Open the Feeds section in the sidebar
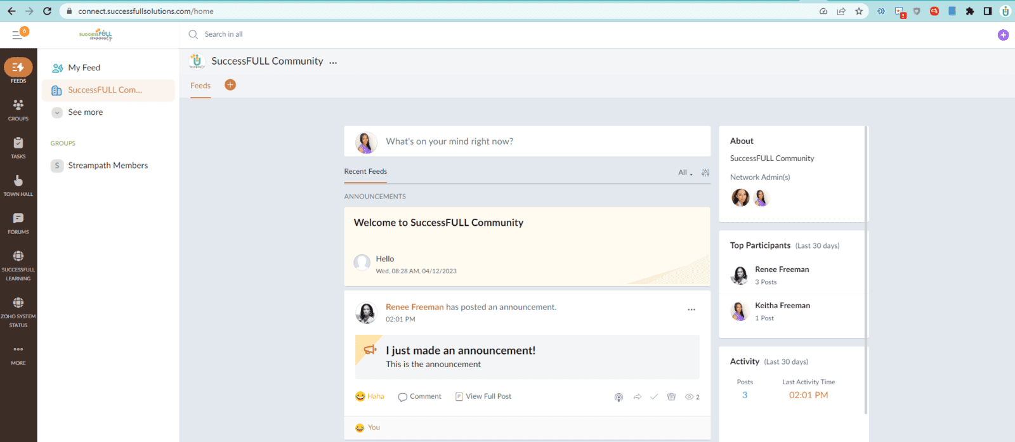1015x442 pixels. click(18, 71)
